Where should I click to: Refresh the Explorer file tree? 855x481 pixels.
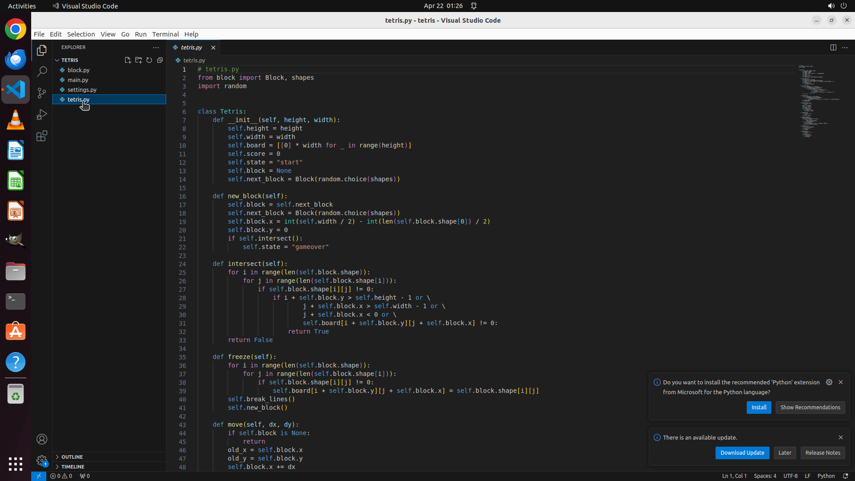(149, 60)
